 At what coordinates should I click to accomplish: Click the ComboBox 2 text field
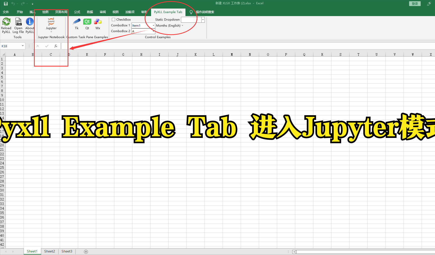[142, 31]
